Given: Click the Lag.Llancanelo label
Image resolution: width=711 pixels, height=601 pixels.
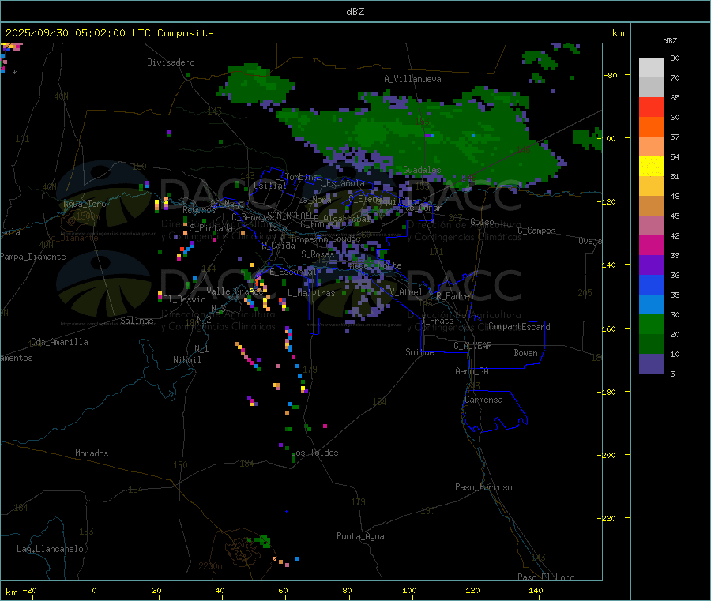Looking at the screenshot, I should click(x=50, y=549).
